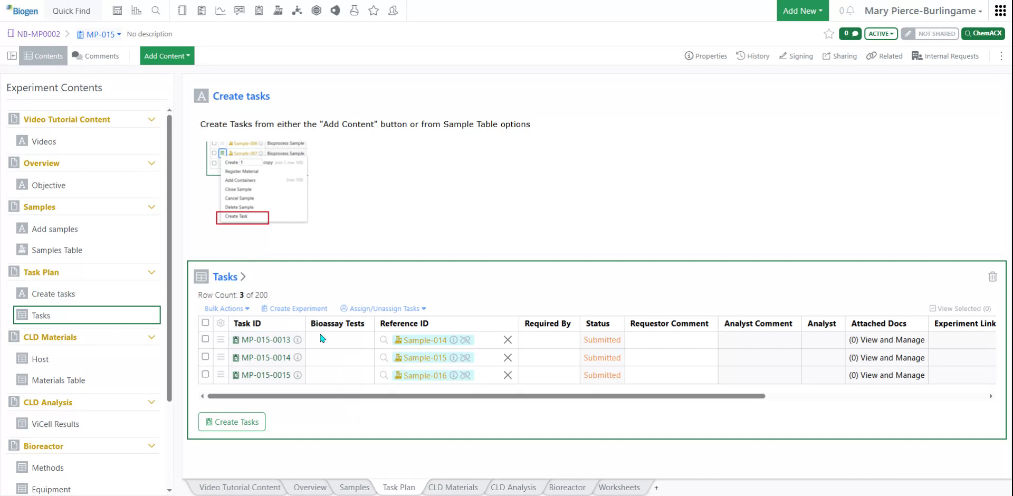
Task: Open the molecule/structure tool icon
Action: (x=297, y=10)
